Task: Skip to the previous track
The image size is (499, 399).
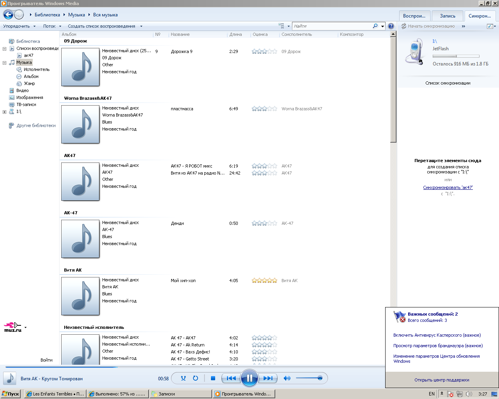Action: coord(231,378)
